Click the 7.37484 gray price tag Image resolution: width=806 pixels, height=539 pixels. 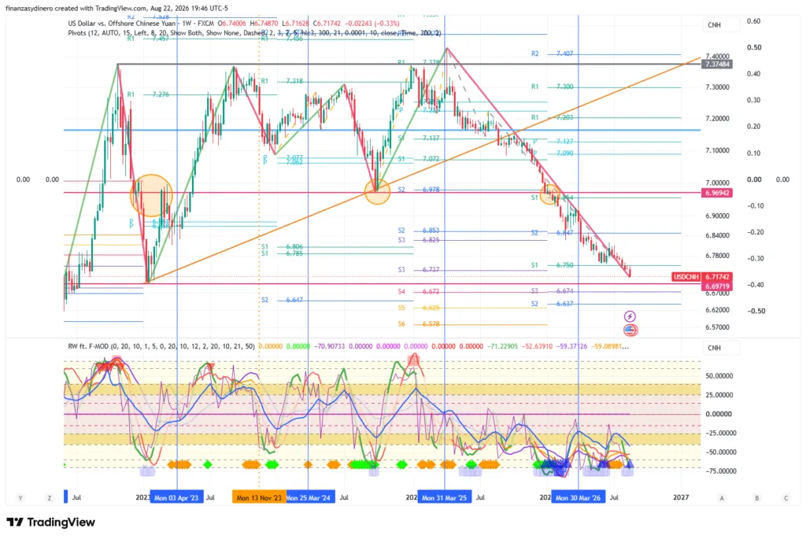click(x=717, y=65)
